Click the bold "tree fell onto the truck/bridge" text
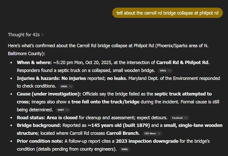The image size is (228, 156). click(x=105, y=102)
